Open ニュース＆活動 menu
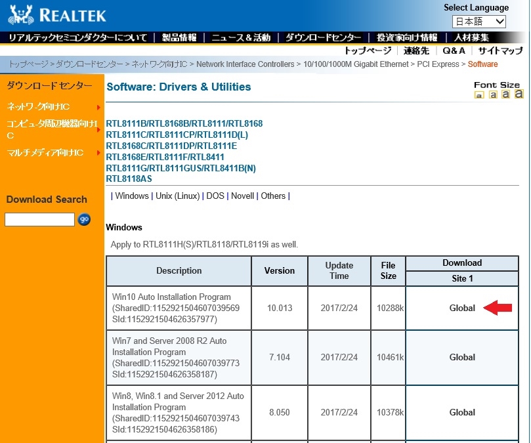The height and width of the screenshot is (443, 531). click(241, 37)
